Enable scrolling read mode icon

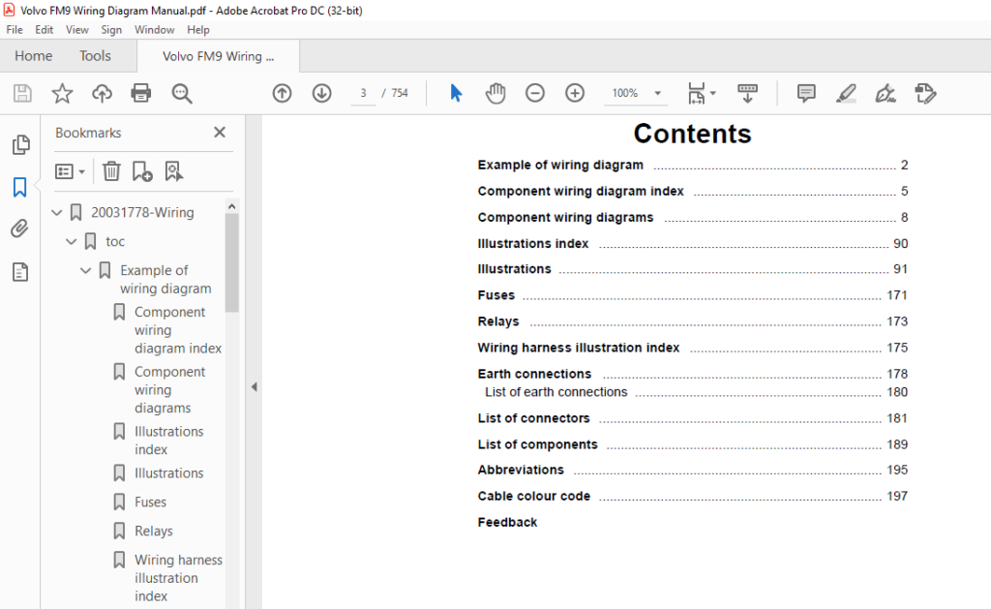748,94
